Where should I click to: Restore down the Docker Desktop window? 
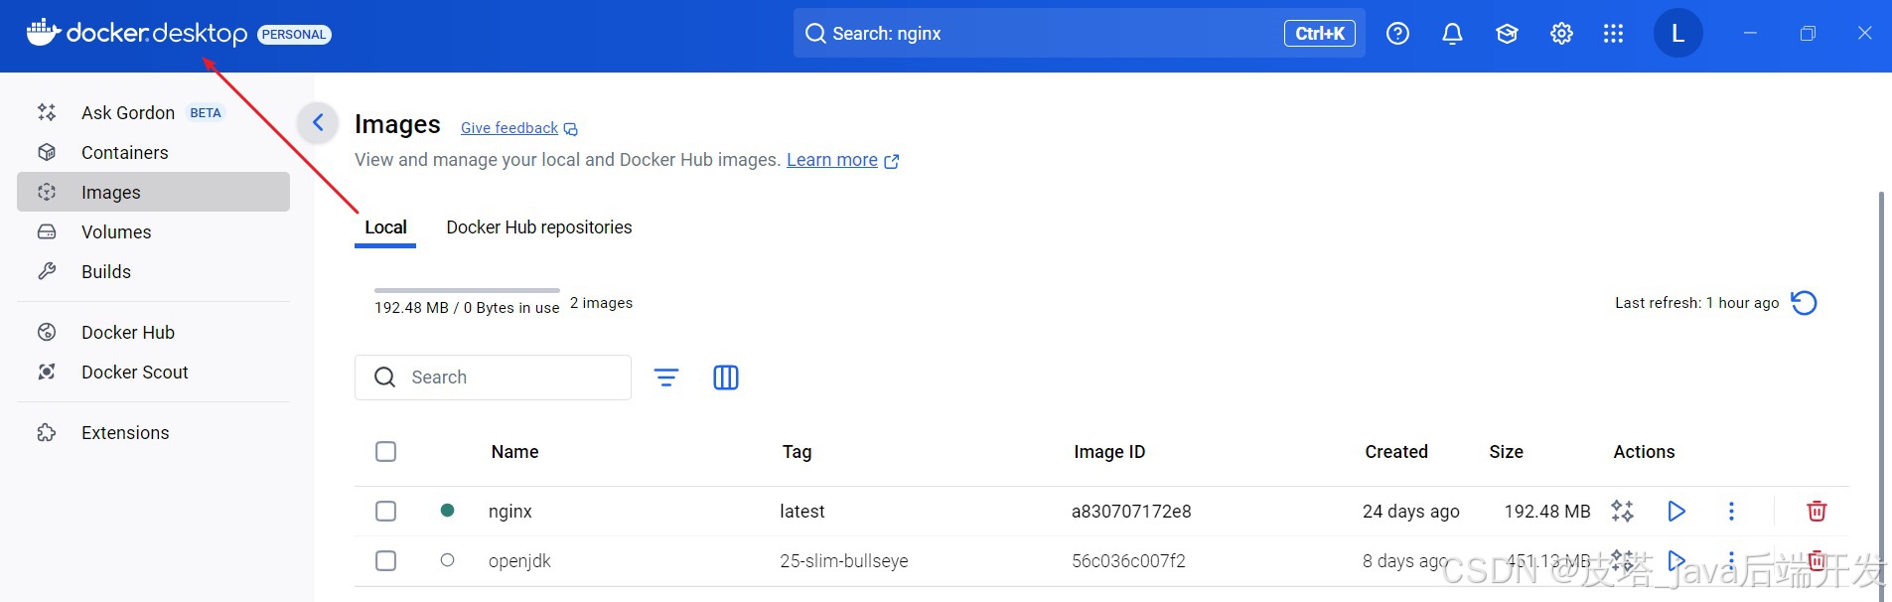coord(1808,33)
